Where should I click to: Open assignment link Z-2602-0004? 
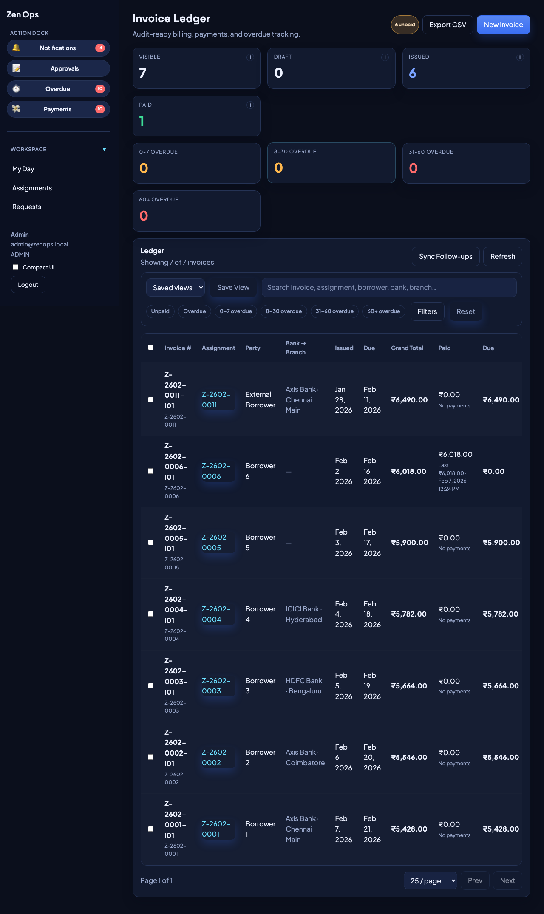(216, 614)
